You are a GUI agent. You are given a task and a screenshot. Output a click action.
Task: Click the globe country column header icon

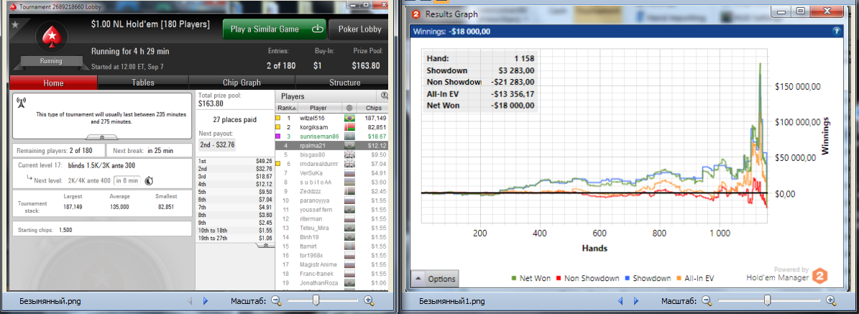(349, 108)
